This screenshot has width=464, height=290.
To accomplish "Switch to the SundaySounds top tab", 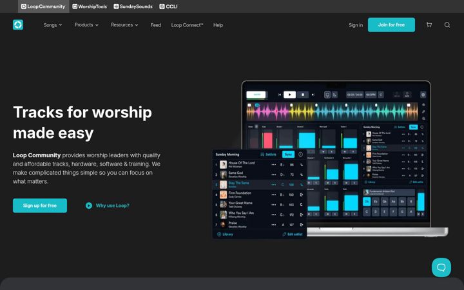I will coord(133,6).
